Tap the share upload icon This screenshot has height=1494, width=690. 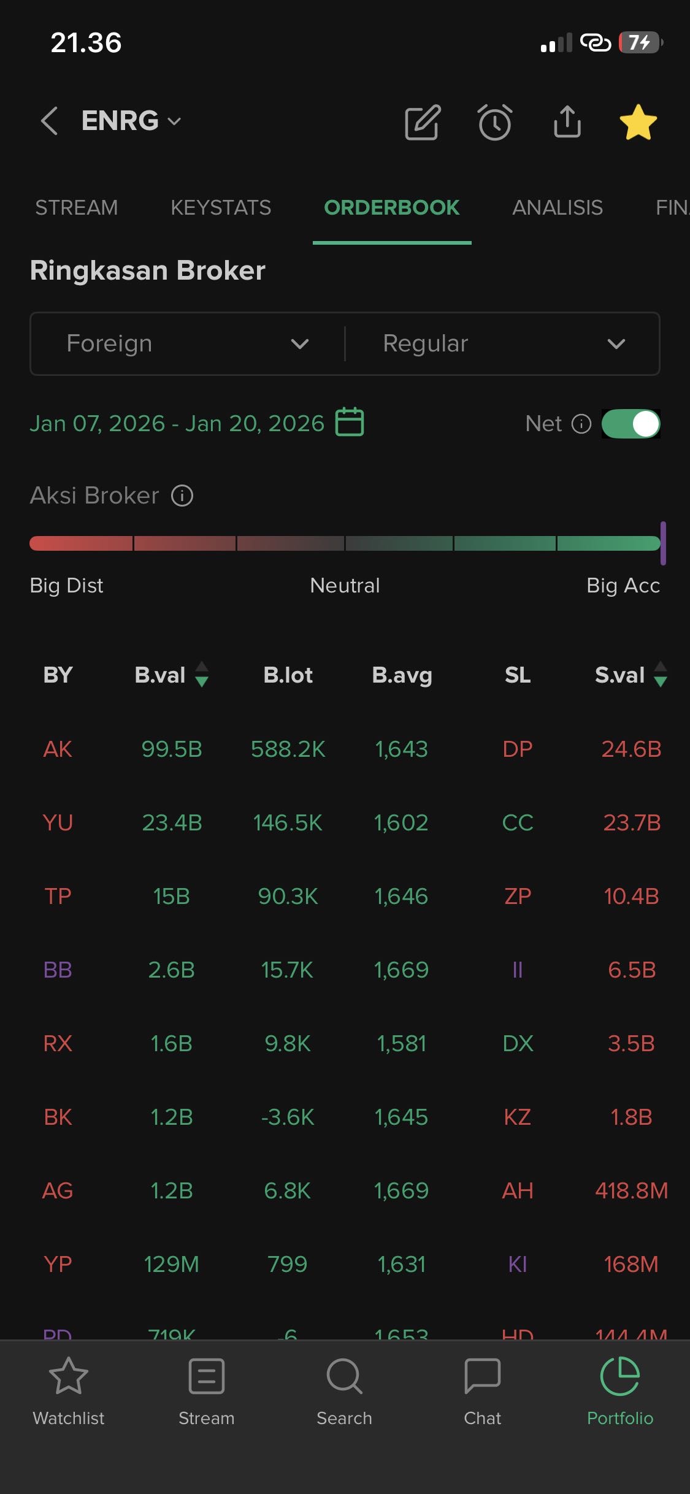coord(567,121)
